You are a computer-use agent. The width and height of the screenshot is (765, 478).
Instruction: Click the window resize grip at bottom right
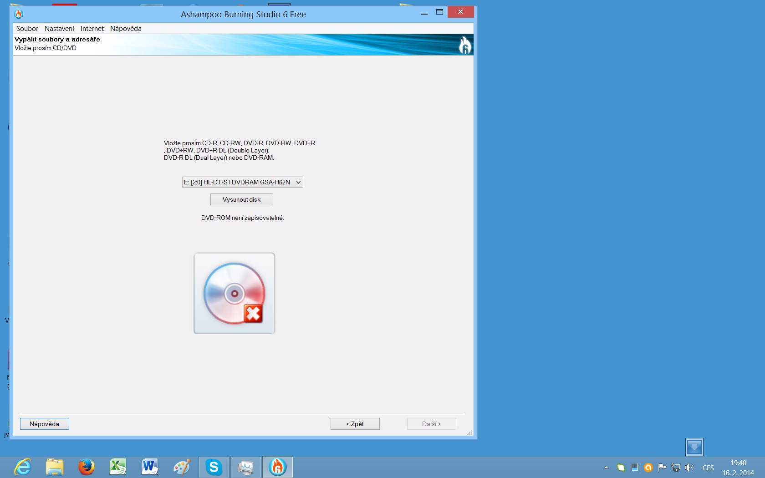[470, 432]
